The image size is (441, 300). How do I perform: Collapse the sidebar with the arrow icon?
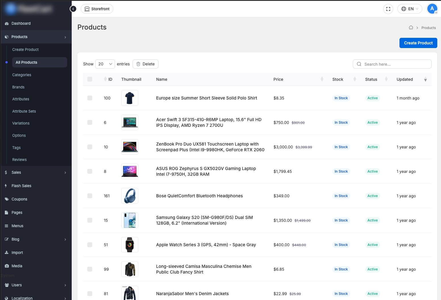(73, 9)
